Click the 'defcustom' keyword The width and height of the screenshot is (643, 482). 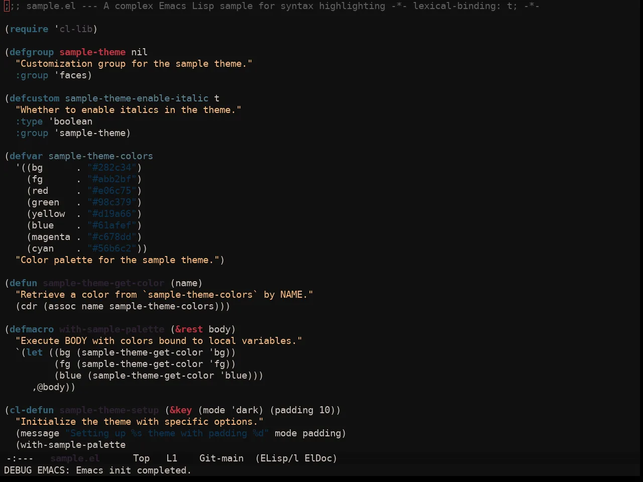coord(35,98)
